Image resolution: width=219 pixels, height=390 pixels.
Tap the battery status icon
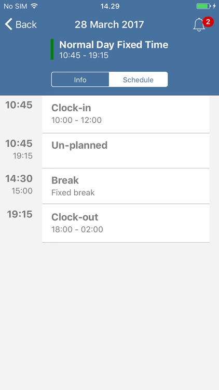[x=203, y=6]
